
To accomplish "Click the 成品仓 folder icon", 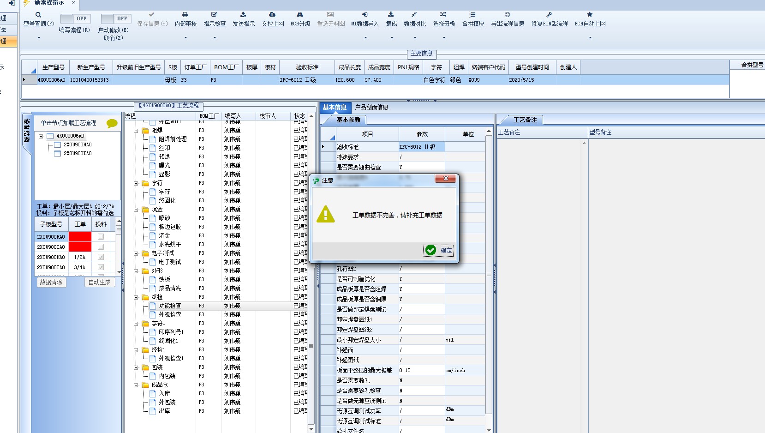I will (146, 385).
